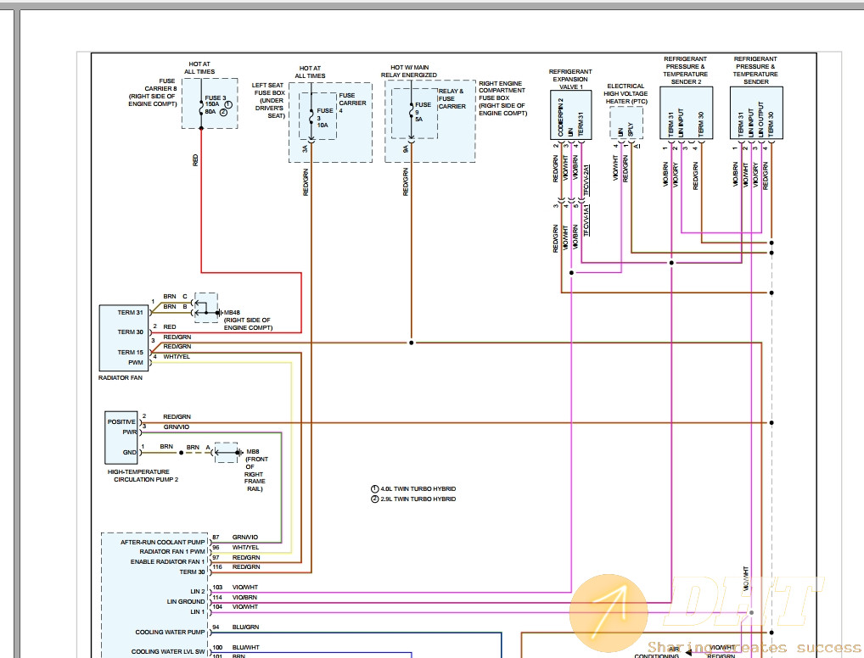
Task: Click the "PWR" terminal of circulation pump
Action: pos(129,432)
